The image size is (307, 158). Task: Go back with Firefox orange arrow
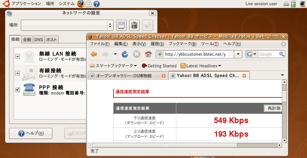click(94, 54)
